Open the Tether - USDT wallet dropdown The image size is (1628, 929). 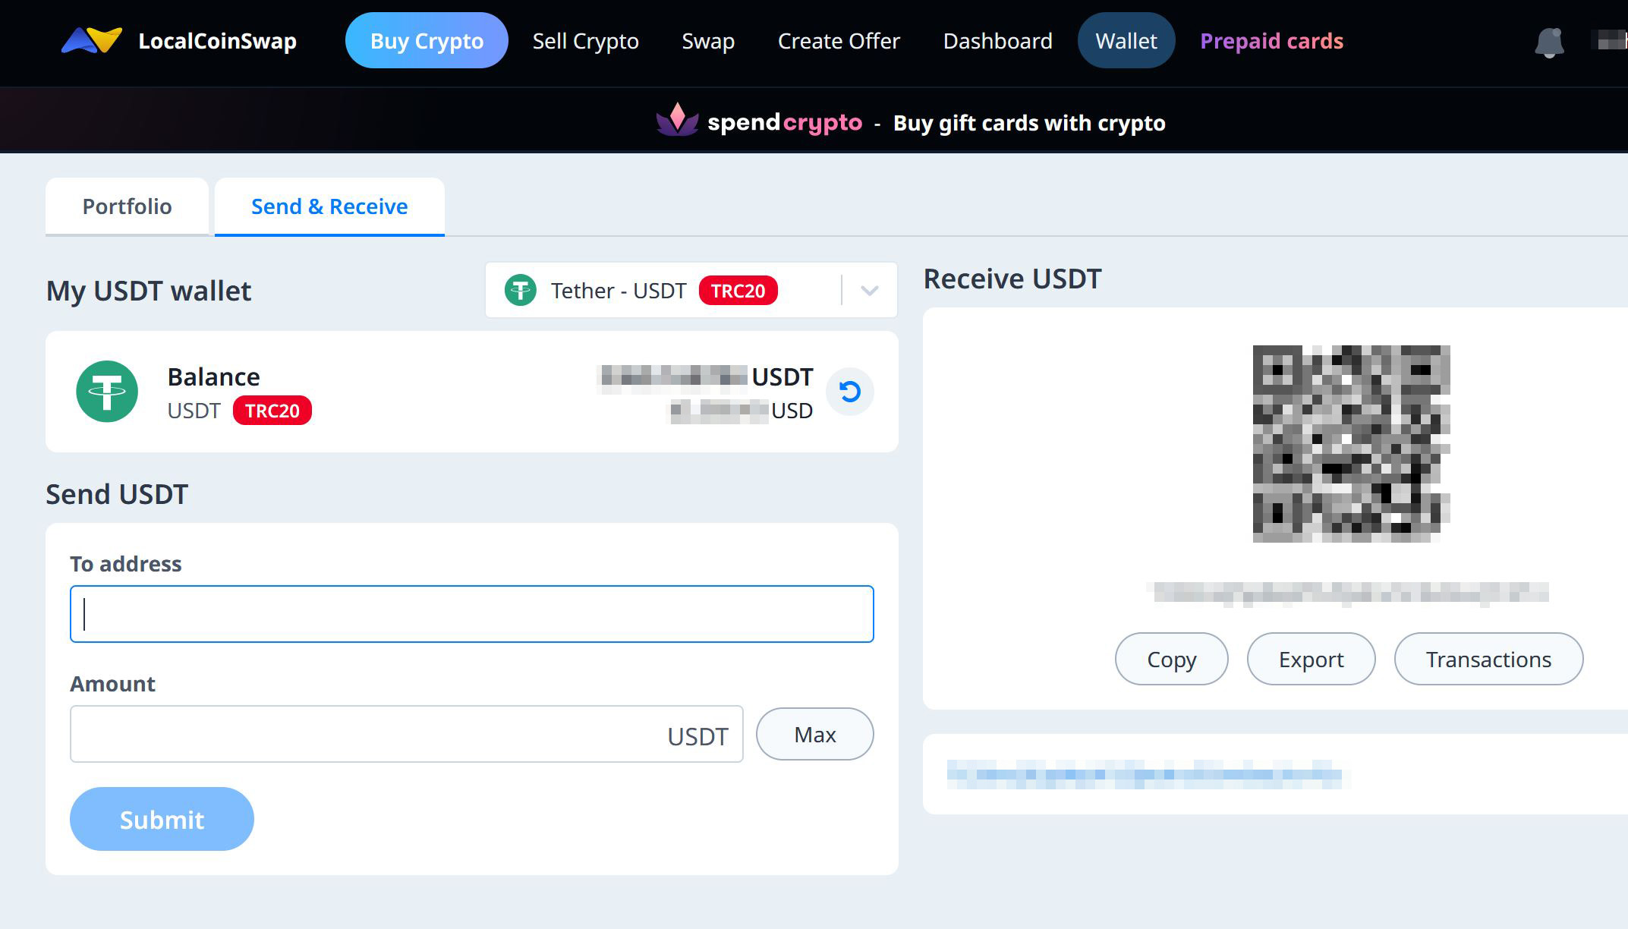click(691, 290)
